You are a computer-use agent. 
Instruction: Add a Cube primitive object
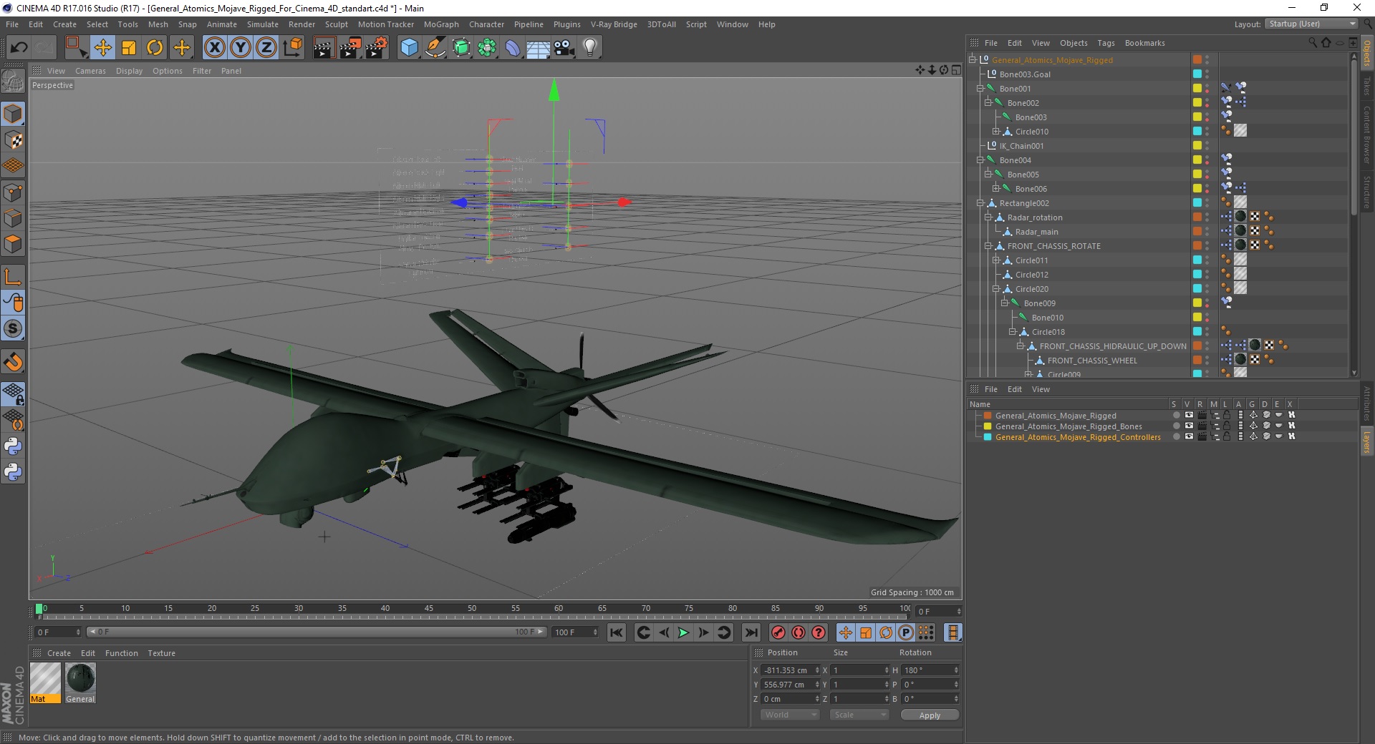pos(409,48)
